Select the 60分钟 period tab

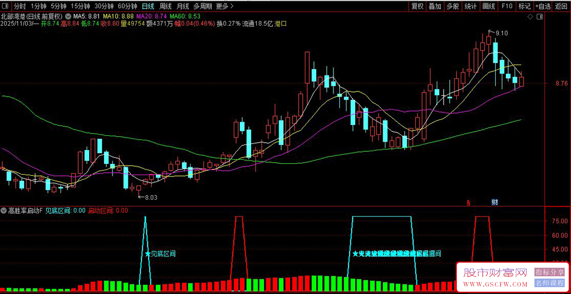click(127, 6)
